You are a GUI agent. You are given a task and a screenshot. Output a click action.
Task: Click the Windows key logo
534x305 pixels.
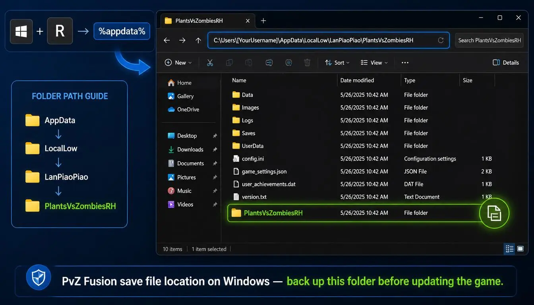tap(21, 31)
